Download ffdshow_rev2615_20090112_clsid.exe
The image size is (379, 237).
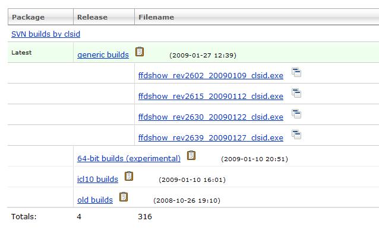[x=211, y=97]
